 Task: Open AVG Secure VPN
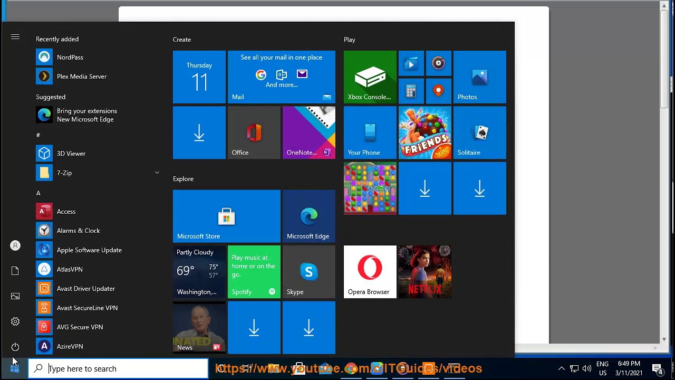pyautogui.click(x=98, y=327)
